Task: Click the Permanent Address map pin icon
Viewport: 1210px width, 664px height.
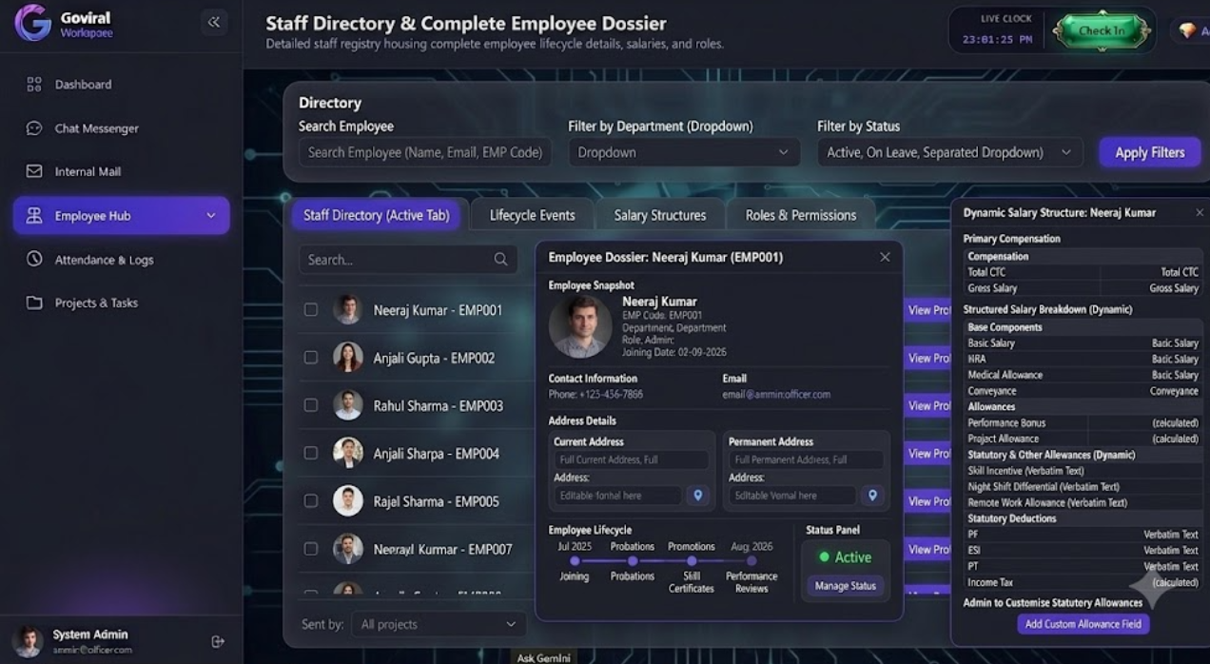Action: (872, 496)
